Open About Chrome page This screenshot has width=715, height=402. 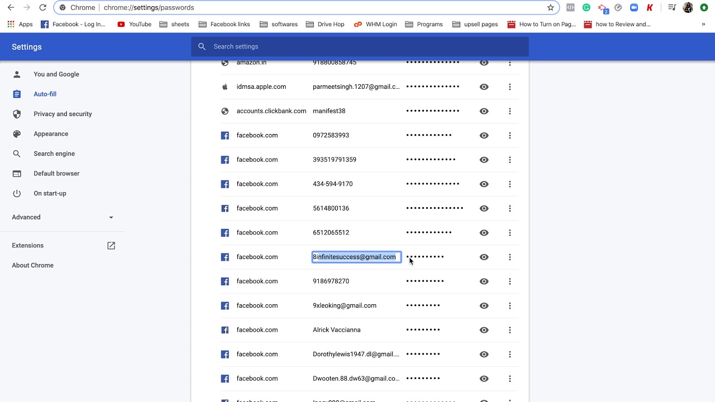(x=33, y=265)
